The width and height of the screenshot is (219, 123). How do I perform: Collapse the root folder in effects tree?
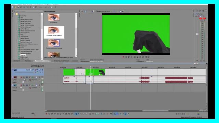pyautogui.click(x=15, y=14)
